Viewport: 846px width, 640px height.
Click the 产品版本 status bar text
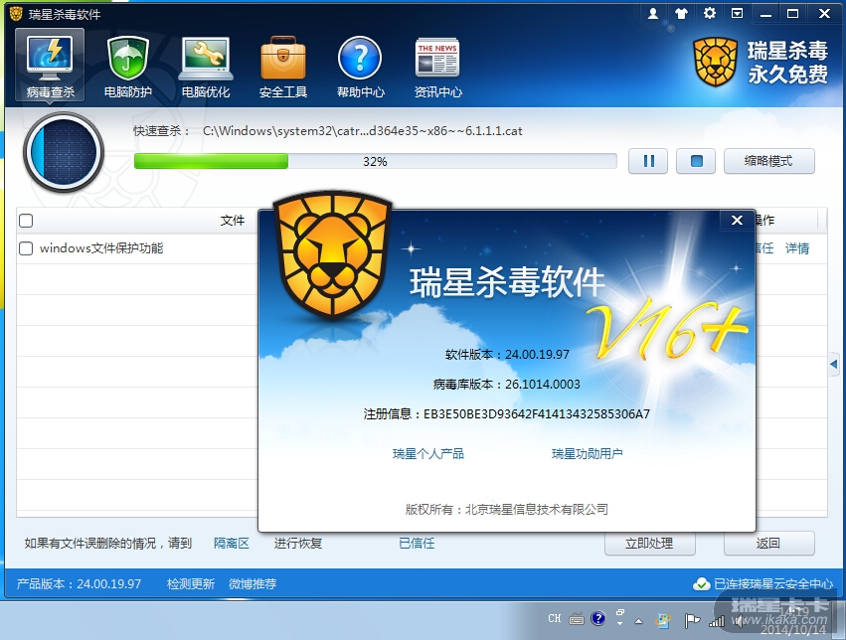point(79,584)
